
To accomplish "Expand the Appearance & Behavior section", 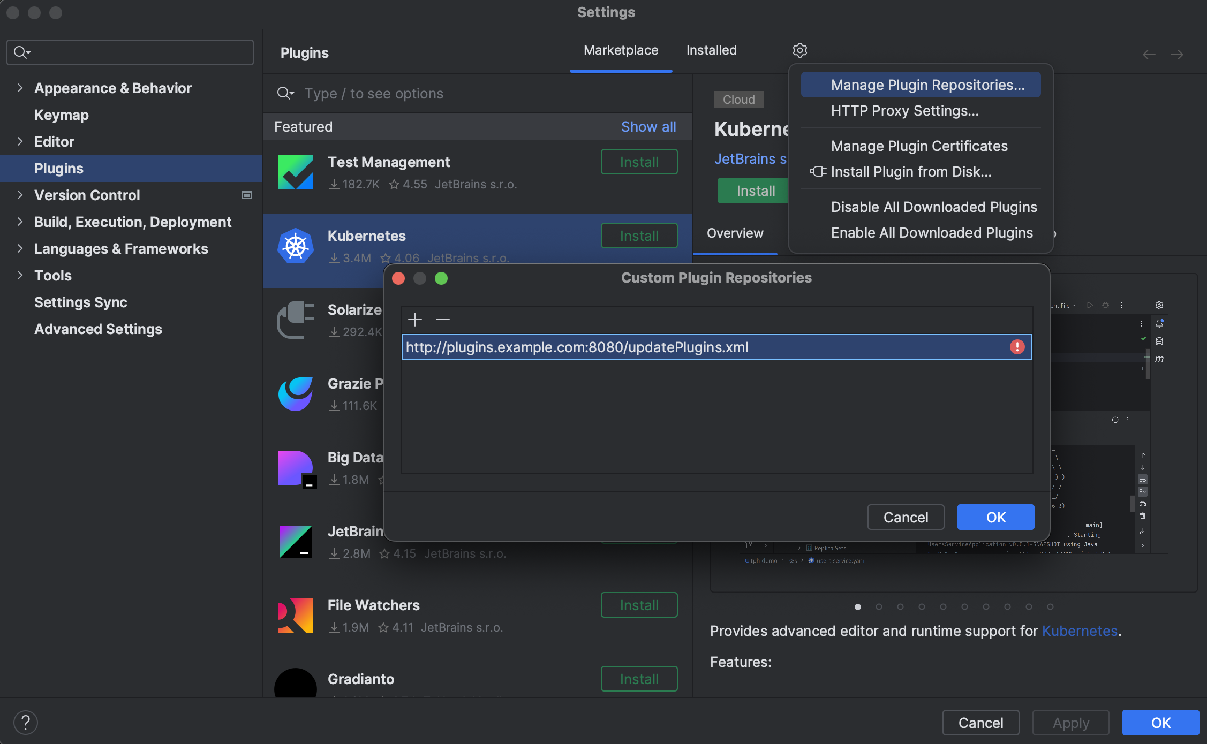I will pos(19,88).
